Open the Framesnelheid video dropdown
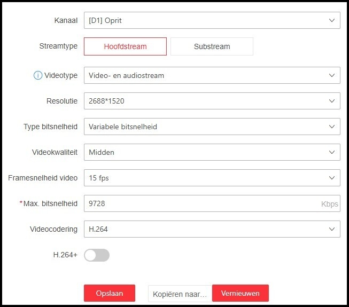 [212, 178]
